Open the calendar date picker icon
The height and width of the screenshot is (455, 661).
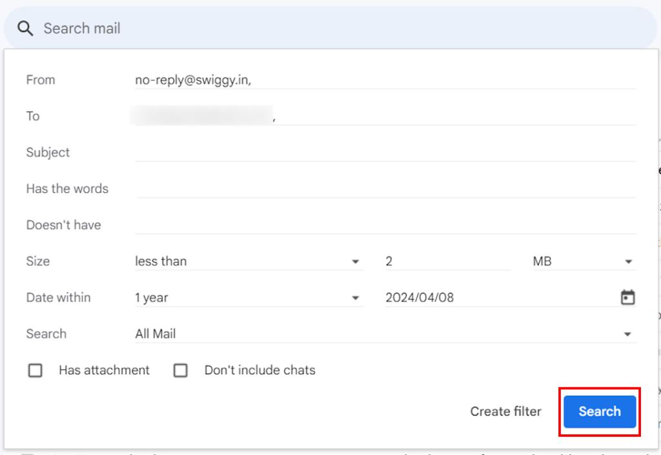pyautogui.click(x=627, y=298)
